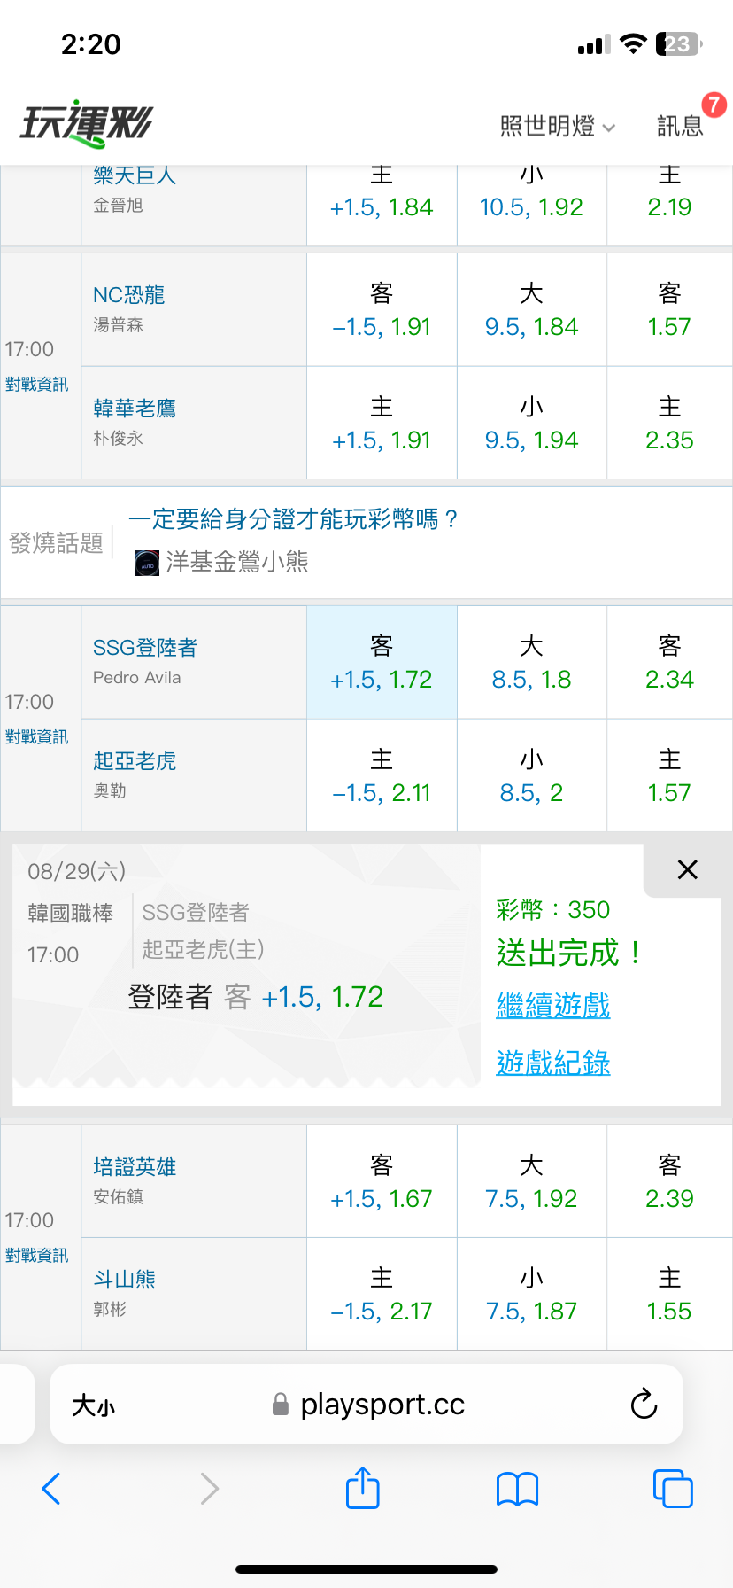Tap the Safari back arrow
Viewport: 733px width, 1588px height.
point(51,1489)
